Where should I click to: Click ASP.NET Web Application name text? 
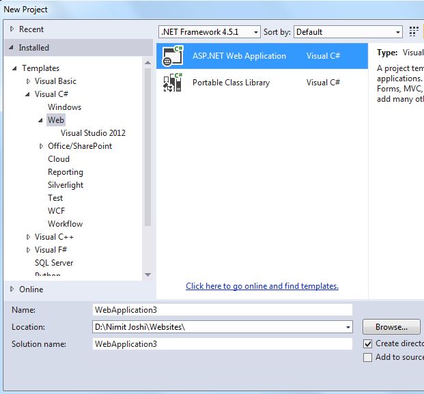coord(240,56)
